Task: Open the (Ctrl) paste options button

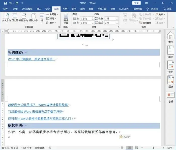Action: click(125, 137)
